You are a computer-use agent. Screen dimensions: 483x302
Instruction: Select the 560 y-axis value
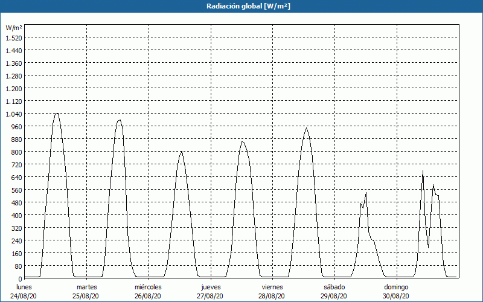tap(17, 190)
